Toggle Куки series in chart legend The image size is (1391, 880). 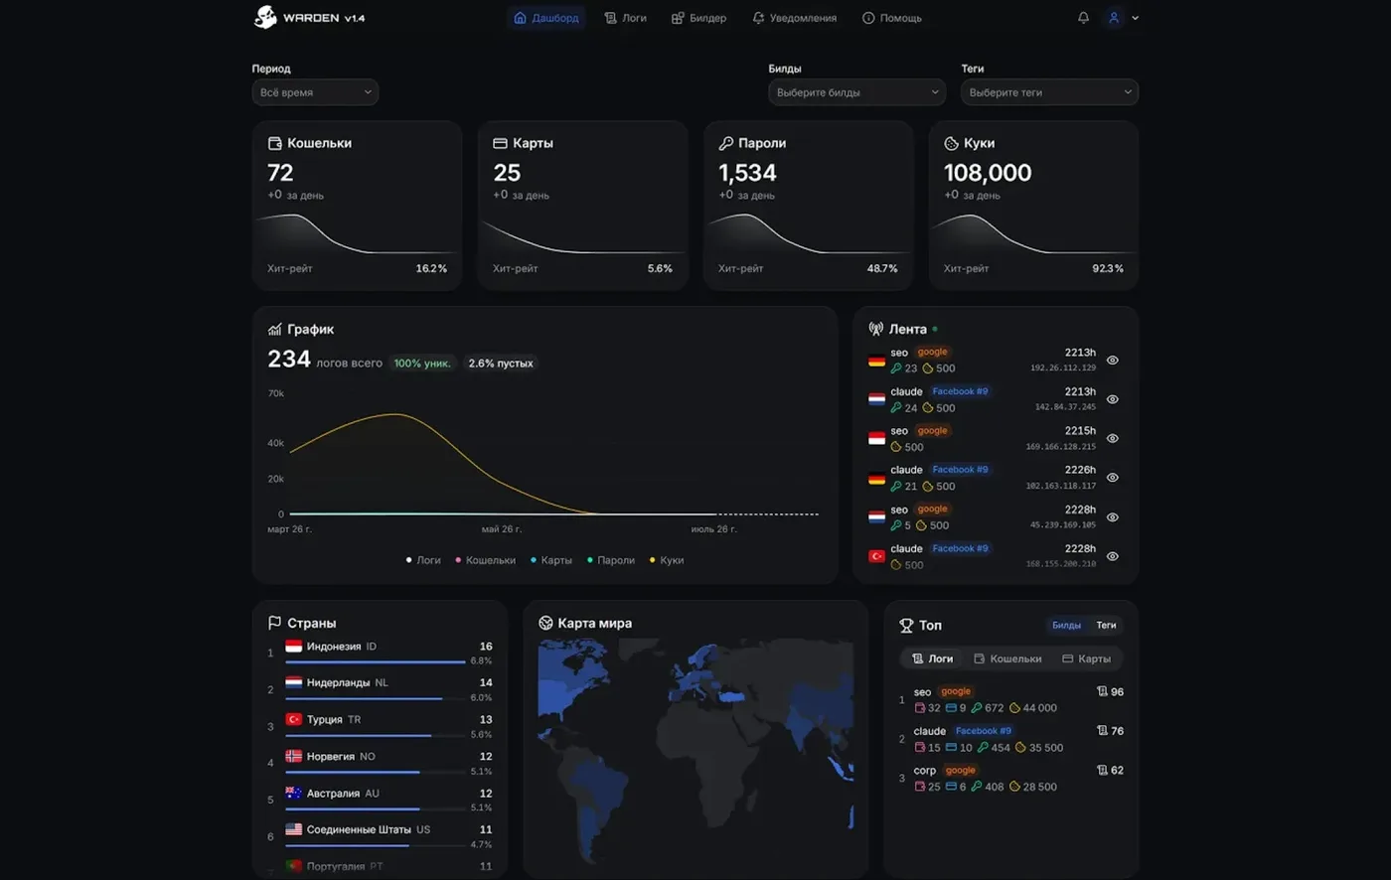pyautogui.click(x=667, y=560)
